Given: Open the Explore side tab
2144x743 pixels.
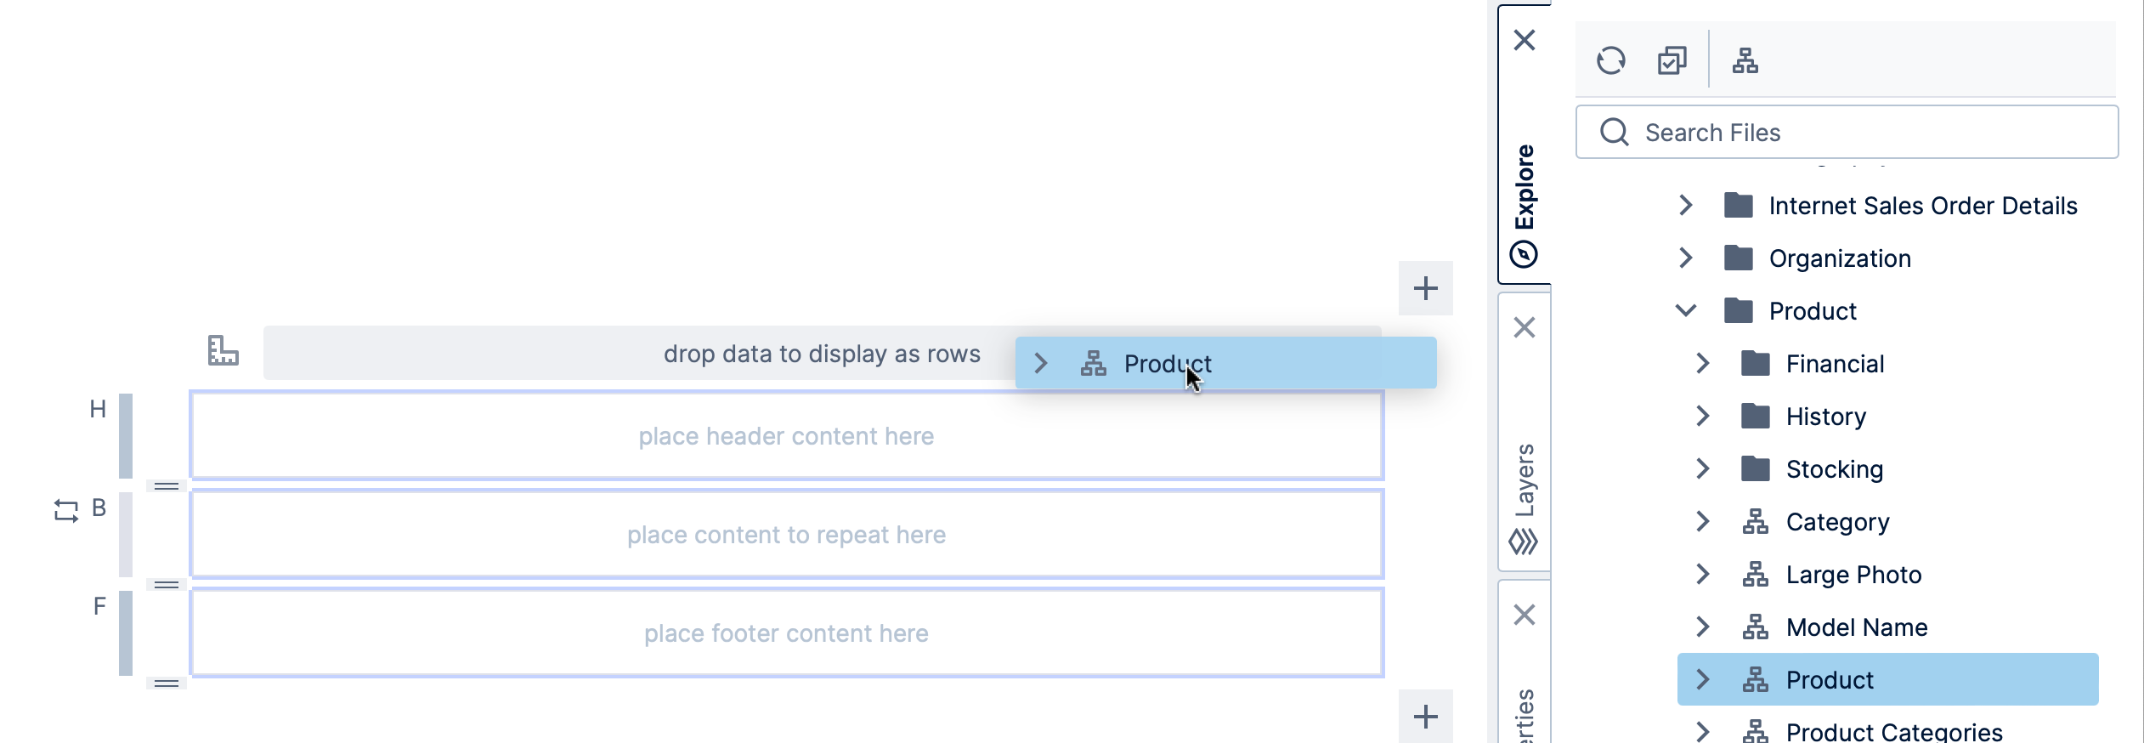Looking at the screenshot, I should click(x=1525, y=187).
